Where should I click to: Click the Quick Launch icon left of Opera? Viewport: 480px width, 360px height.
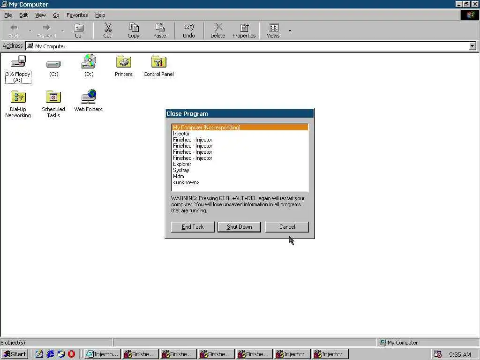pyautogui.click(x=60, y=354)
